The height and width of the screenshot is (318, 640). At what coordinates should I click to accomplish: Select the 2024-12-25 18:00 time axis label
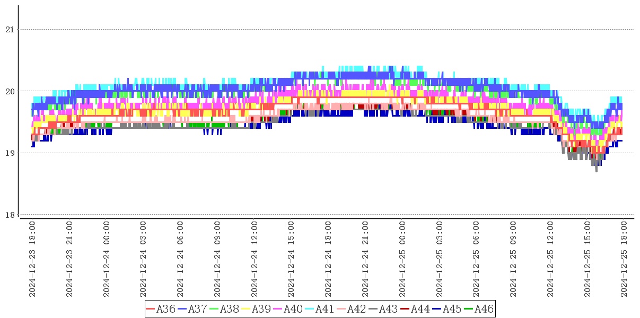click(x=625, y=259)
